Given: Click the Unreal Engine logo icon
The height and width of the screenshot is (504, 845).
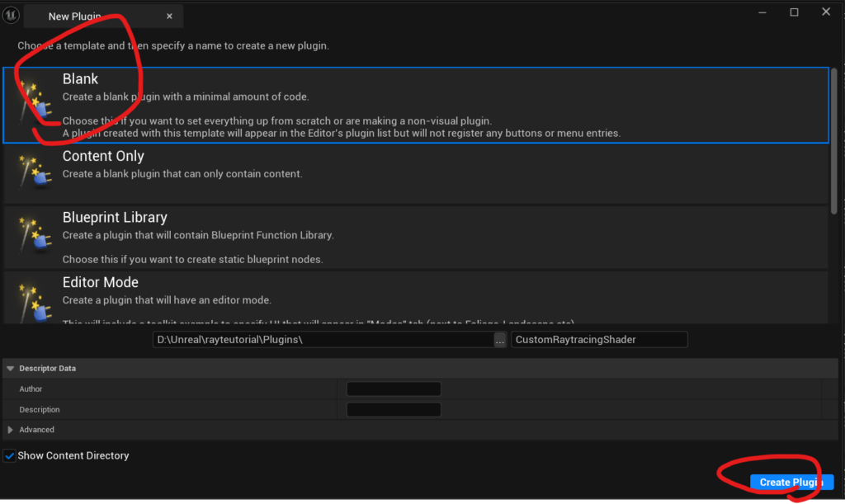Looking at the screenshot, I should (x=12, y=14).
